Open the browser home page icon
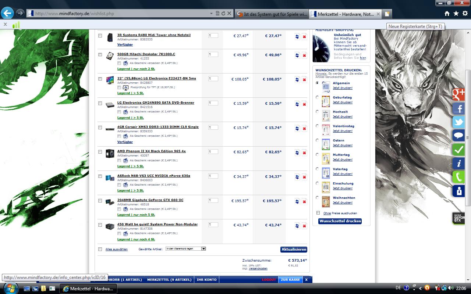 coord(447,14)
